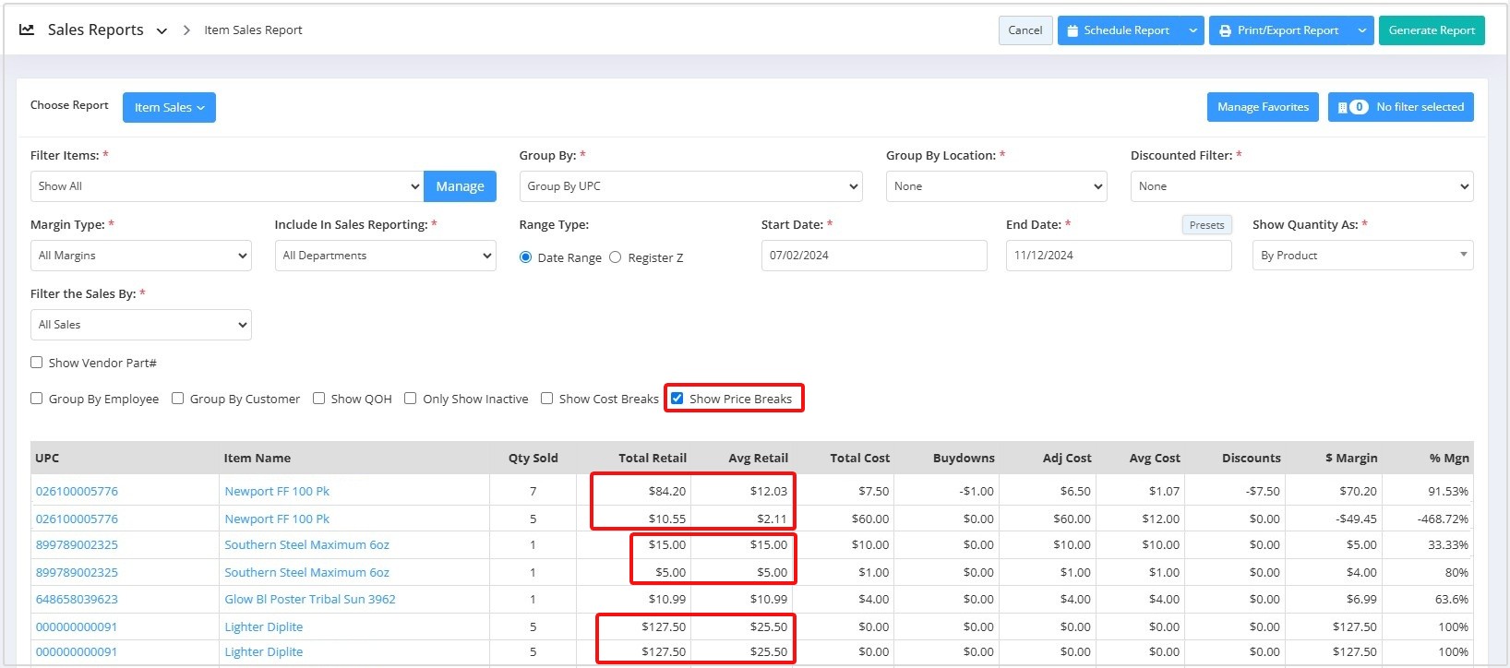Open the Show Quantity As By Product dropdown
The image size is (1510, 668).
[x=1362, y=256]
